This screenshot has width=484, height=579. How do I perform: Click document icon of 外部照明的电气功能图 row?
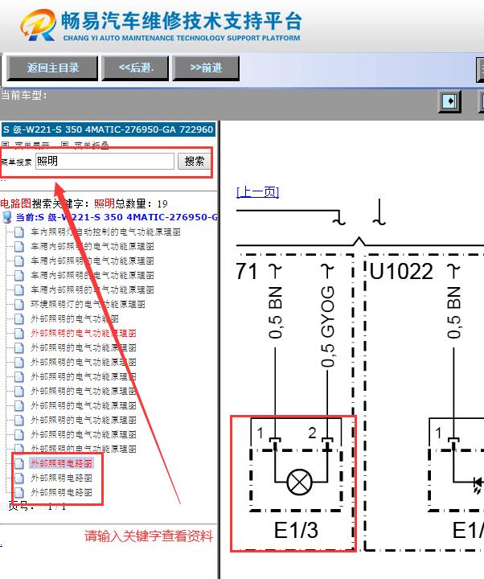pos(19,318)
